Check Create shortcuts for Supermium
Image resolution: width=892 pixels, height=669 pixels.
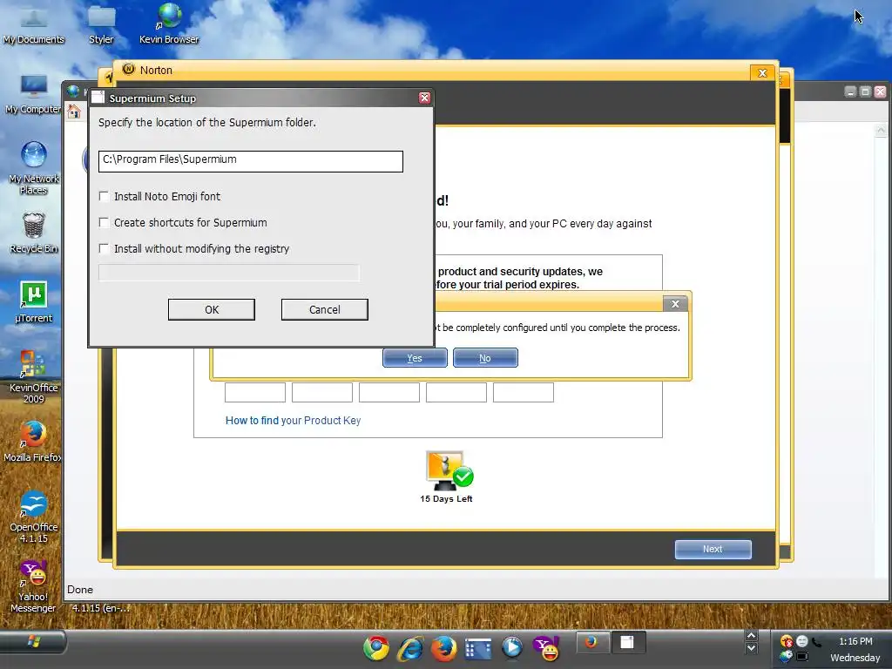[x=105, y=222]
